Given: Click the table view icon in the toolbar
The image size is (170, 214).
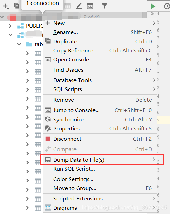Looking at the screenshot, I should tap(68, 6).
